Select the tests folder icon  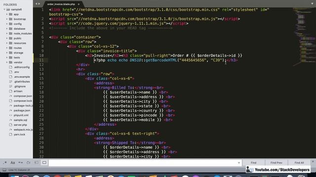tap(11, 58)
